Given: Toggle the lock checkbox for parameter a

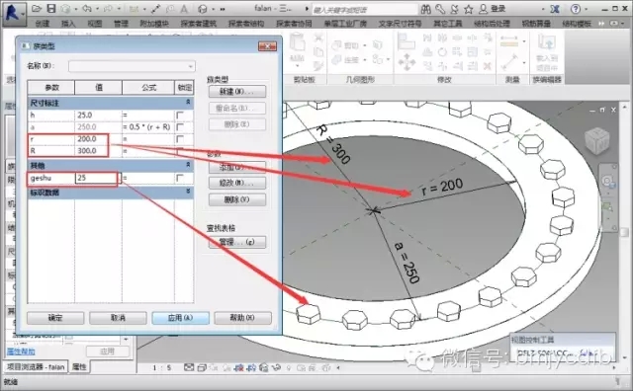Looking at the screenshot, I should tap(180, 127).
